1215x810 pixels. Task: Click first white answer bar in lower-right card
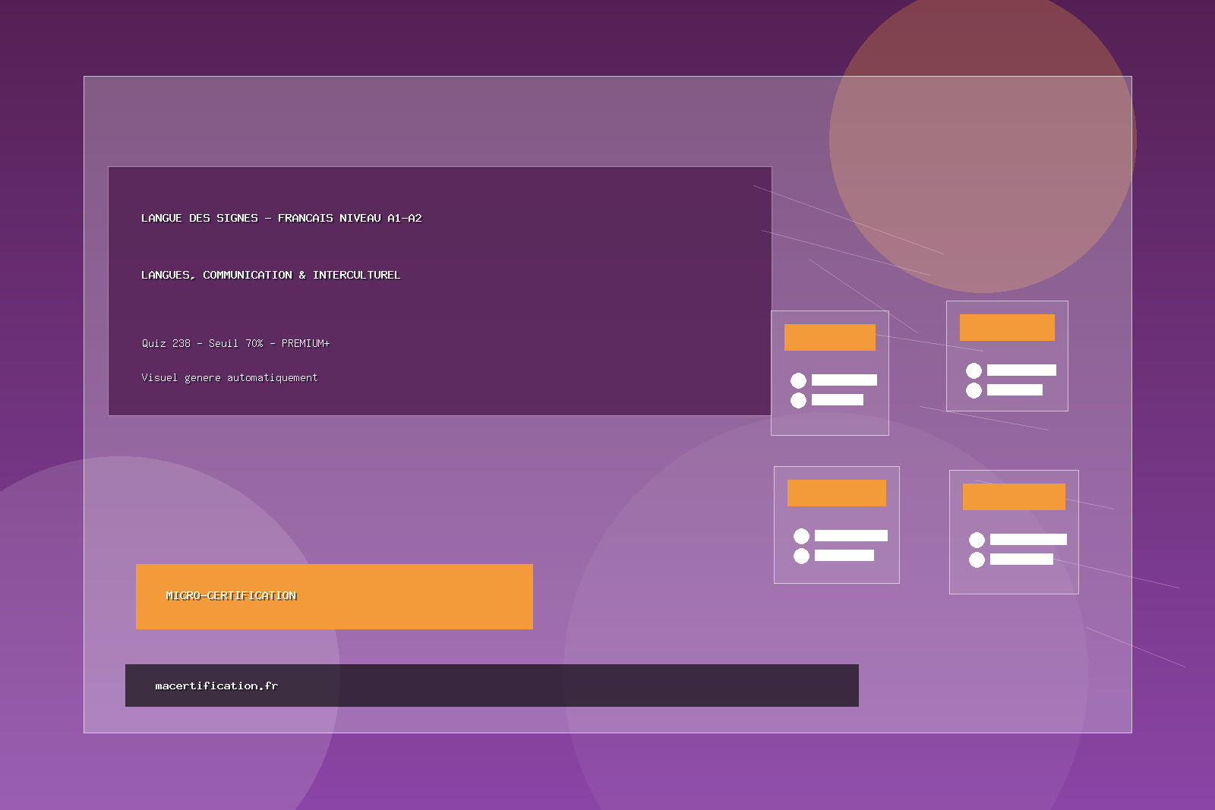tap(1028, 540)
